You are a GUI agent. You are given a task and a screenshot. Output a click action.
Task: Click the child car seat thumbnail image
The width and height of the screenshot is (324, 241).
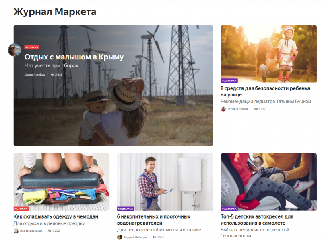pyautogui.click(x=268, y=182)
